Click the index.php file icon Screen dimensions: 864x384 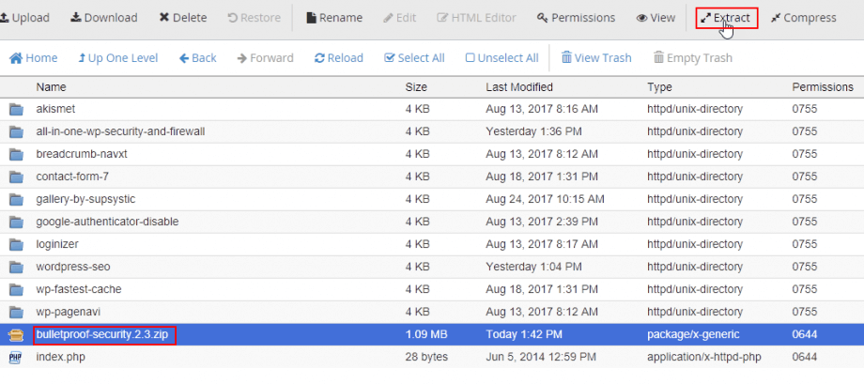click(x=16, y=357)
